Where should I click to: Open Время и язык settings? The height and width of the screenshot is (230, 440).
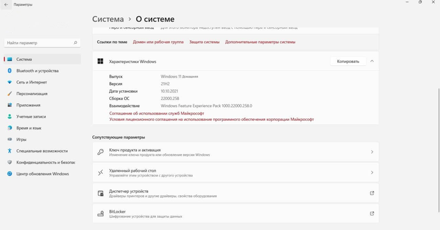[42, 128]
